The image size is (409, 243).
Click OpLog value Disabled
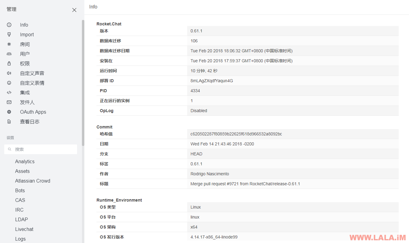(199, 111)
